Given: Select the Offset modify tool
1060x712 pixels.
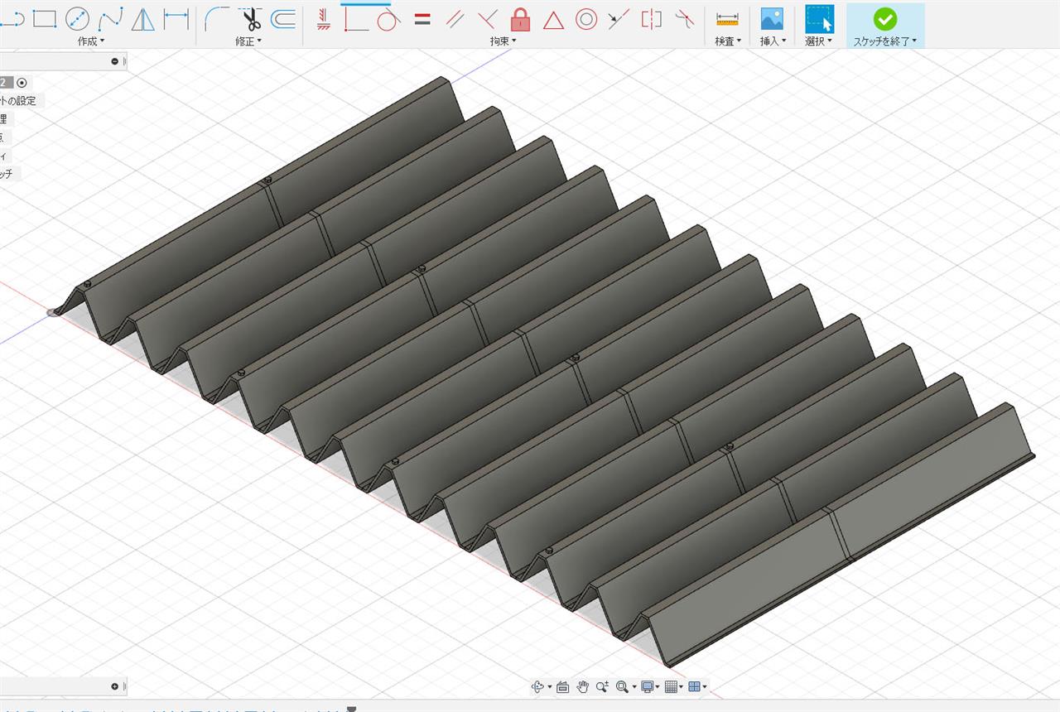Looking at the screenshot, I should 283,18.
